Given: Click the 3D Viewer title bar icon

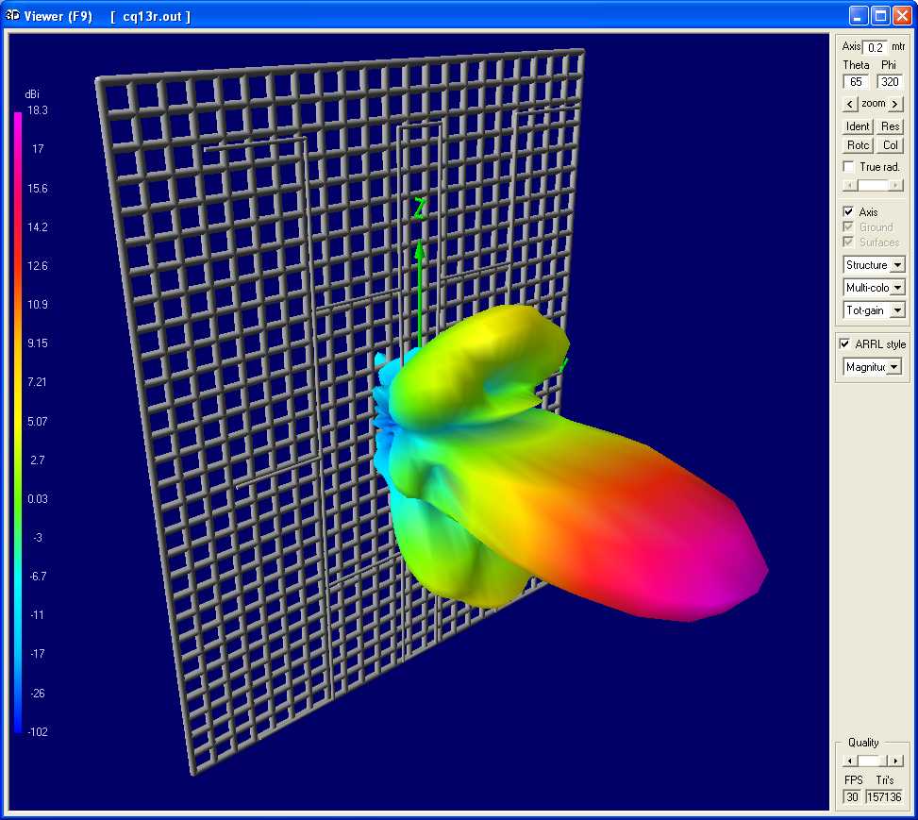Looking at the screenshot, I should pos(13,16).
